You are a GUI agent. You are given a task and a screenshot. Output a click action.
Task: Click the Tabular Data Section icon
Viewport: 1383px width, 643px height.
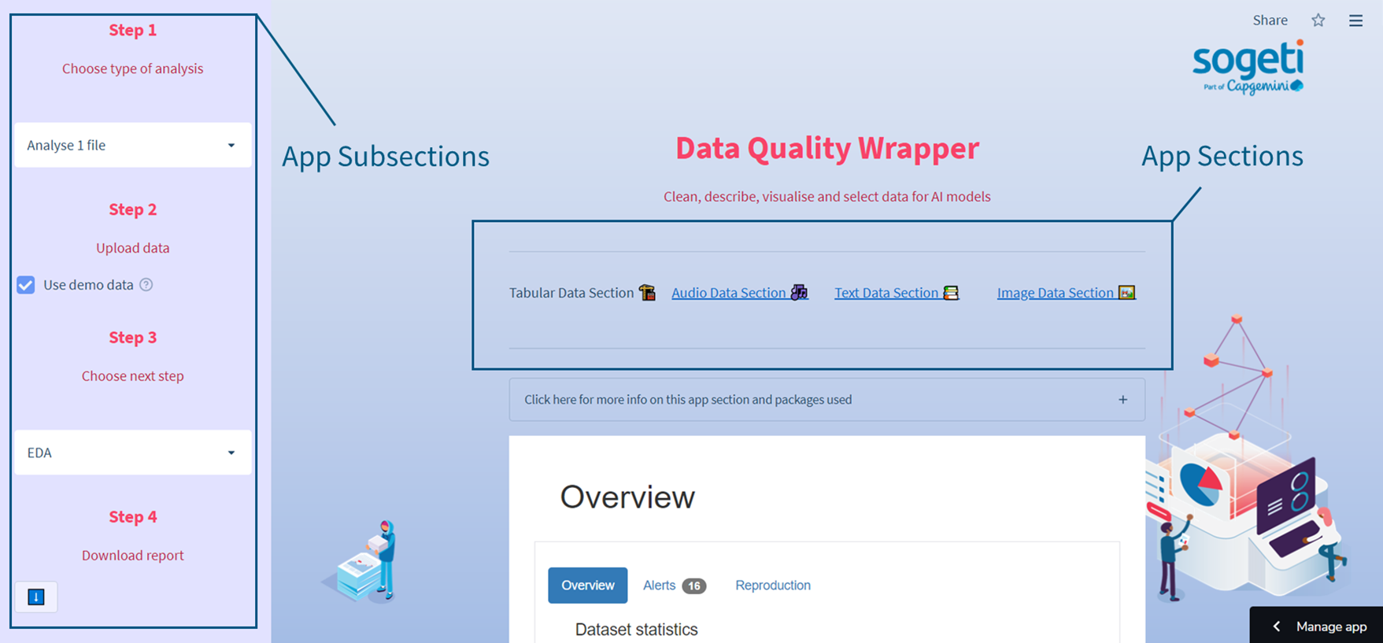click(647, 293)
